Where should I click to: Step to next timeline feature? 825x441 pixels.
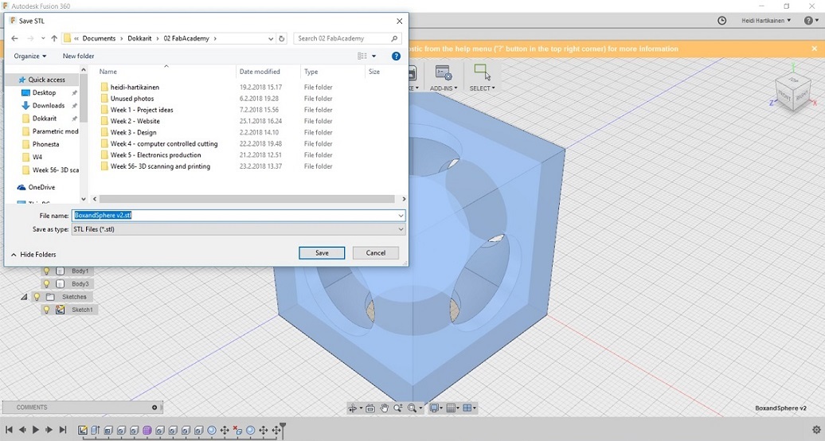pyautogui.click(x=49, y=430)
